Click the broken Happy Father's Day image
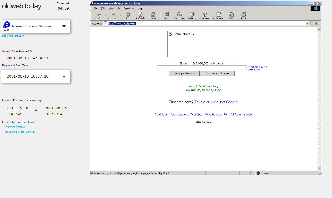 (x=203, y=44)
